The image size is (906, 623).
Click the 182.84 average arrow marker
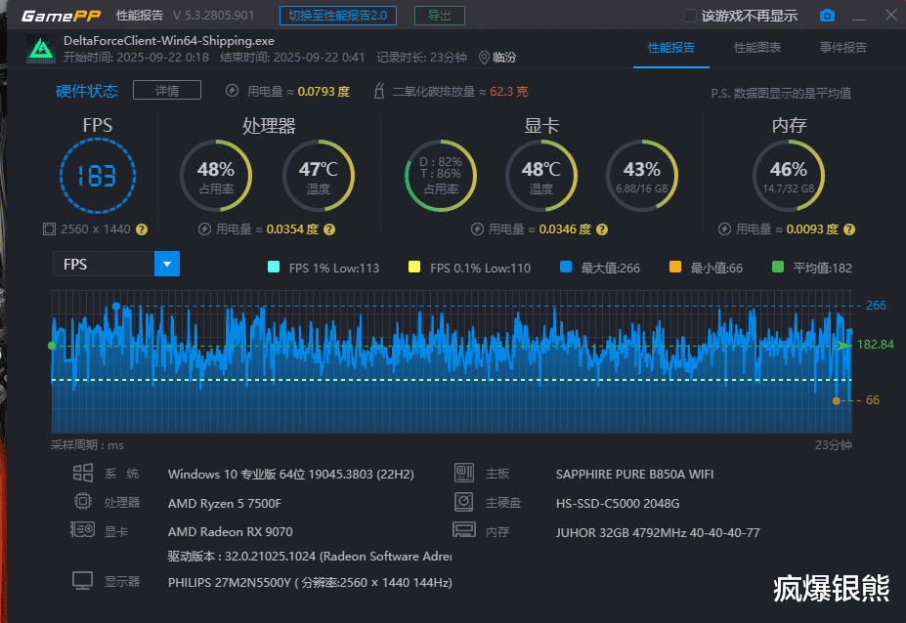point(843,346)
